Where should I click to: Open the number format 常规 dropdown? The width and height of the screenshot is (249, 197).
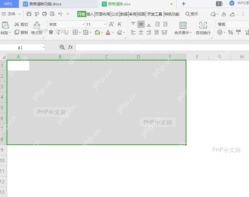coord(232,25)
